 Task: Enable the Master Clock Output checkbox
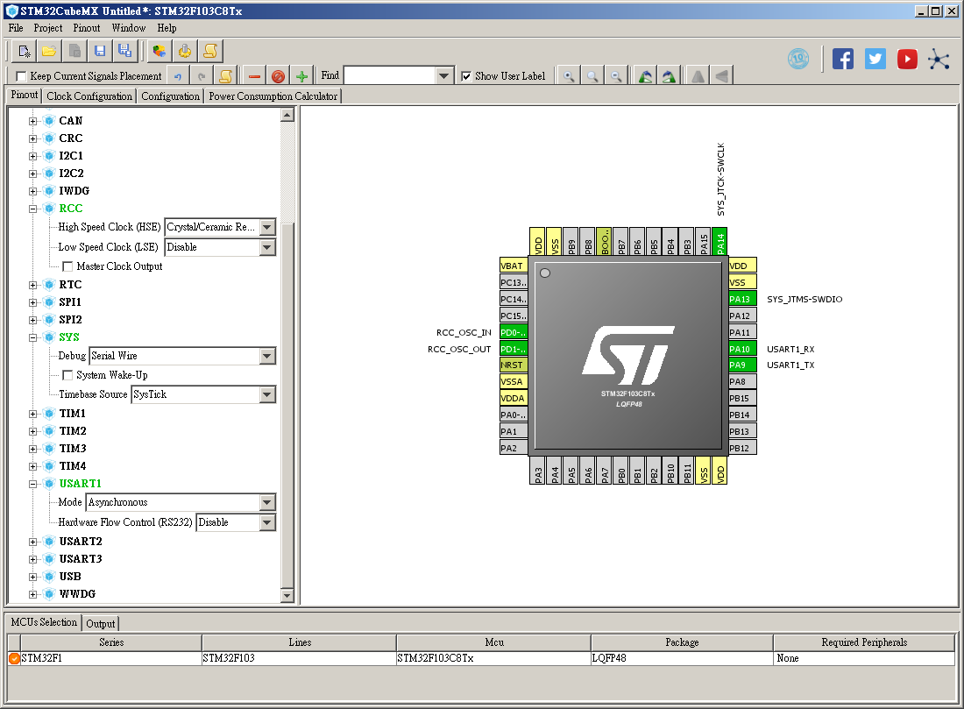point(67,267)
